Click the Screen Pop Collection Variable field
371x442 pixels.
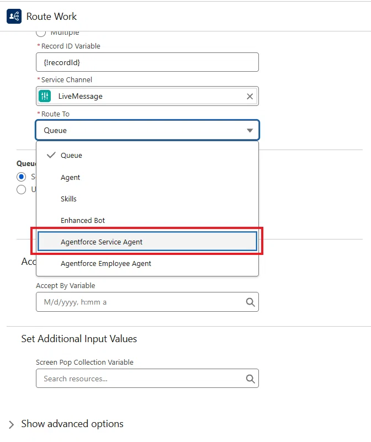(147, 379)
